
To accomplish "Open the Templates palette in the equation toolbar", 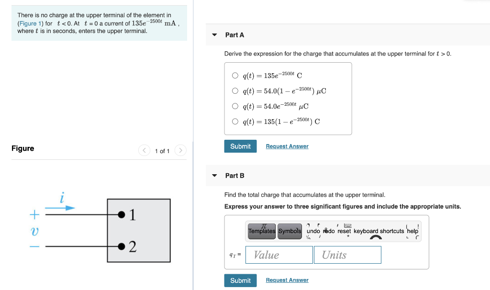I will coord(261,230).
